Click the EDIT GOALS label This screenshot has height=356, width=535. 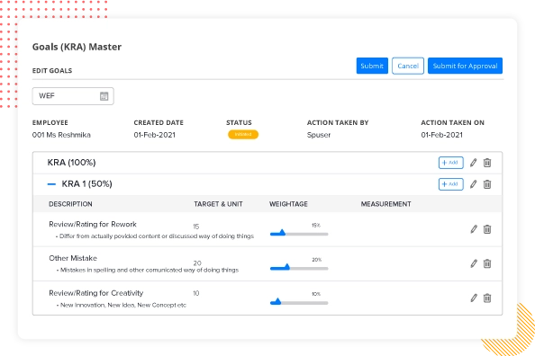tap(52, 70)
